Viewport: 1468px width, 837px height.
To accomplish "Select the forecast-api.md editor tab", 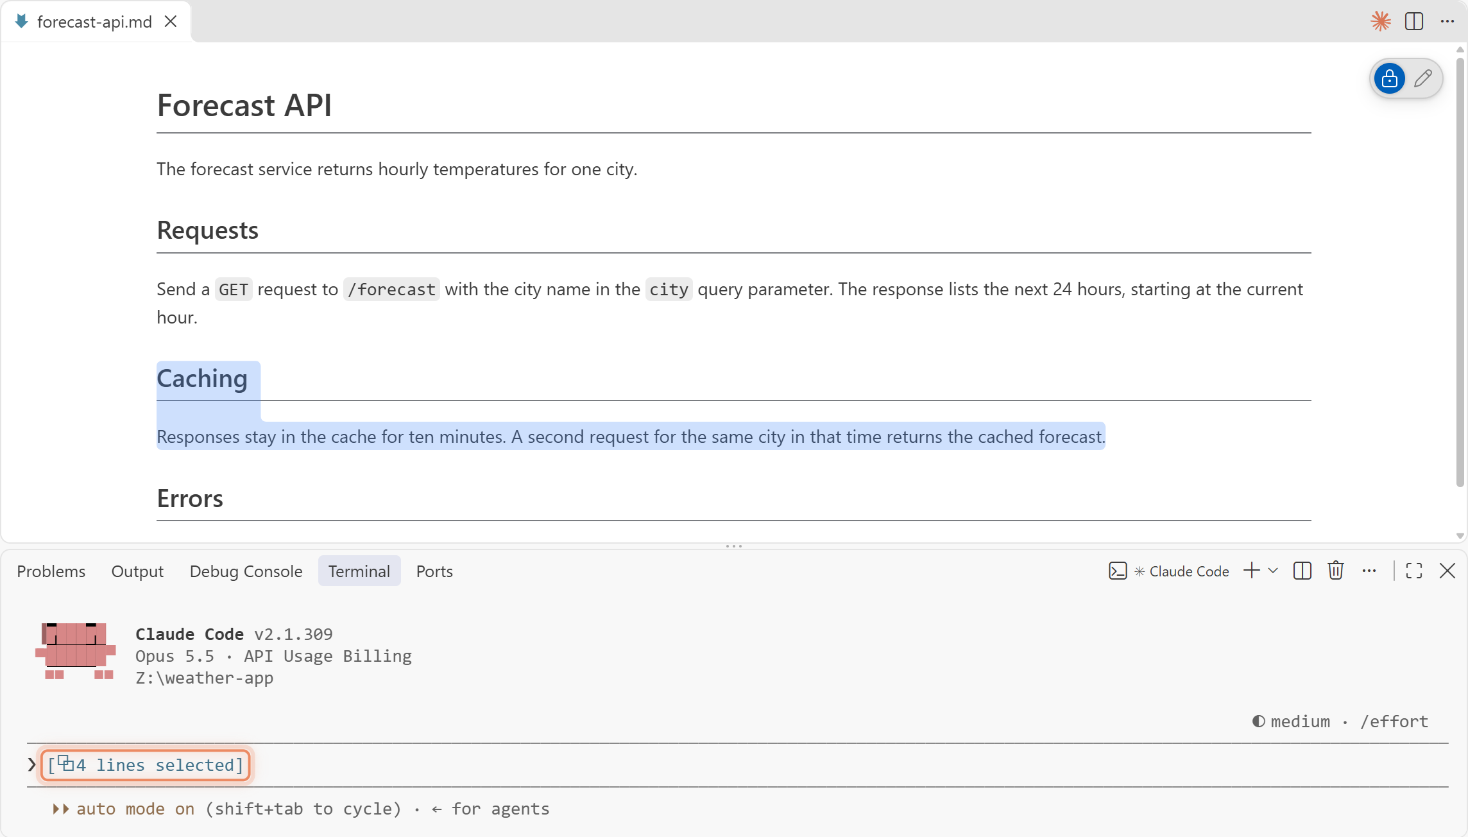I will [95, 22].
